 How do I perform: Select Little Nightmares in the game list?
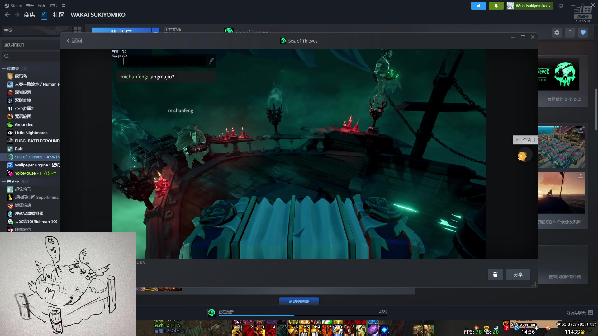[31, 133]
